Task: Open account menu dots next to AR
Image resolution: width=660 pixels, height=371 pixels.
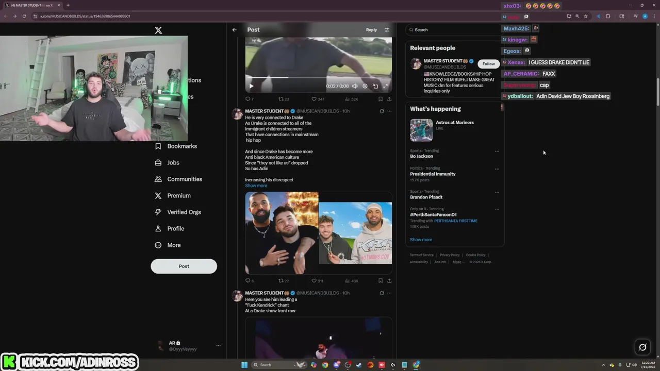Action: point(218,346)
